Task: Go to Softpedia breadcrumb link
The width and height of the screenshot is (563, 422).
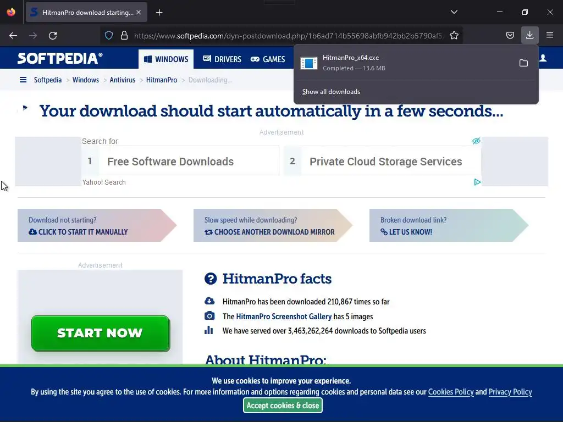Action: [48, 80]
